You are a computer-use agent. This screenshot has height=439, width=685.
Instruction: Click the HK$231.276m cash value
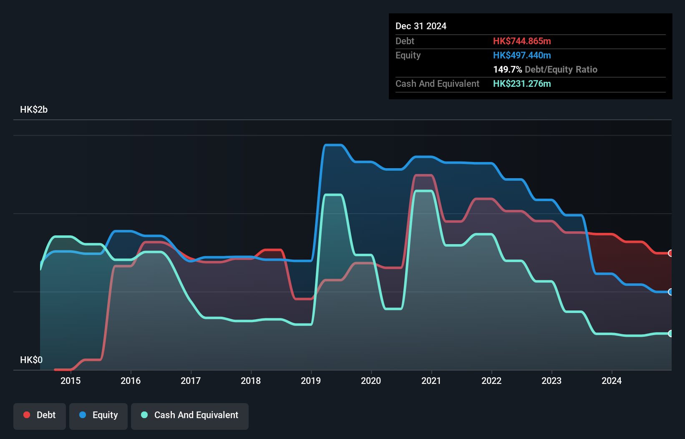522,84
